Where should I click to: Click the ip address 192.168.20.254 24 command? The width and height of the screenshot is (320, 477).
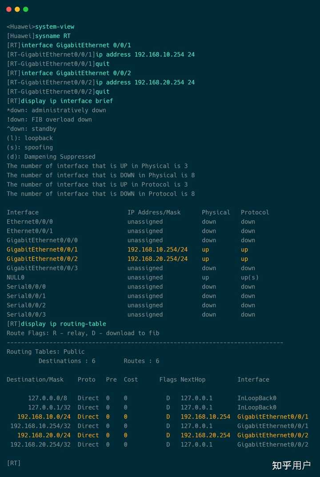(x=145, y=82)
